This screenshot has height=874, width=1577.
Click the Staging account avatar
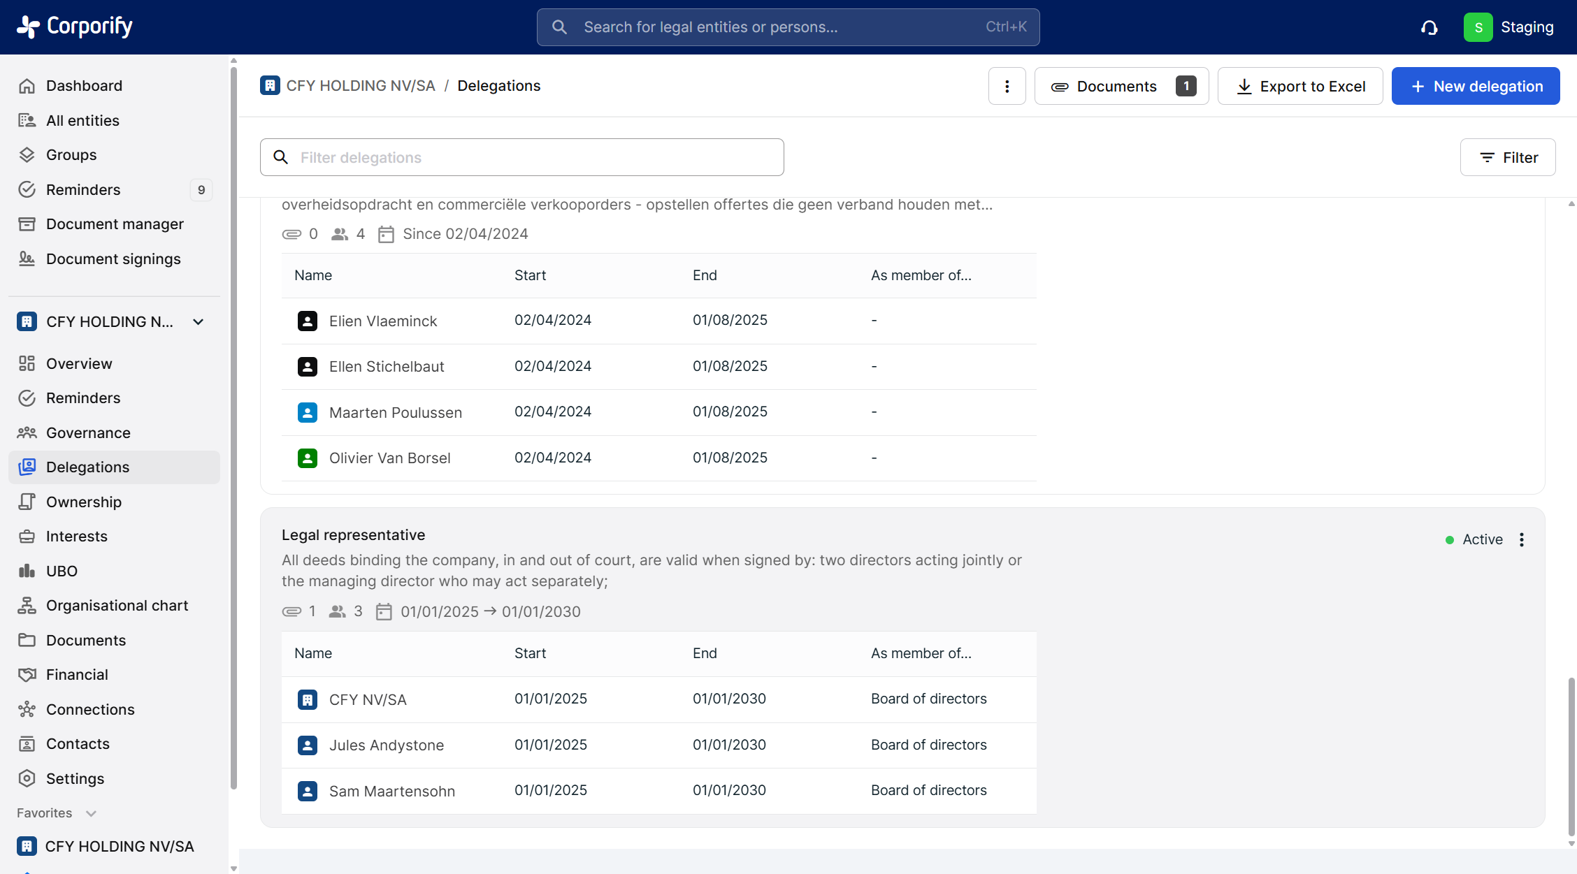click(1478, 27)
